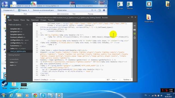Click RU language indicator in taskbar
Image resolution: width=175 pixels, height=98 pixels.
tap(146, 95)
